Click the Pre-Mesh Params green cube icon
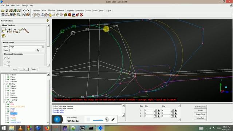Image resolution: width=233 pixels, height=131 pixels. [66, 15]
